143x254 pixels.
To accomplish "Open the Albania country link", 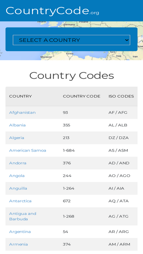I will (17, 125).
